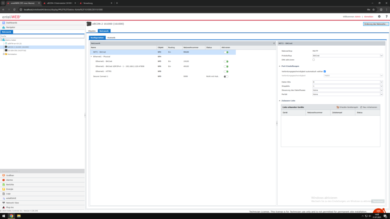Go back with the browser back arrow

[x=3, y=10]
